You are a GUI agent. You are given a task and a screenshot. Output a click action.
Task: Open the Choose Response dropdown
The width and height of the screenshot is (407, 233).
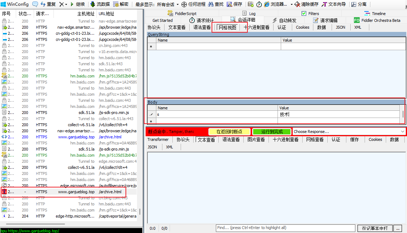pos(349,132)
